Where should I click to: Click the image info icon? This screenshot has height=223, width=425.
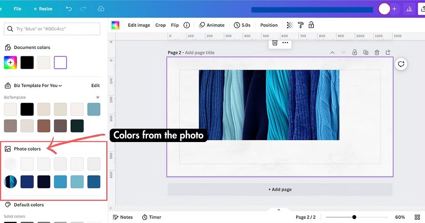click(186, 25)
